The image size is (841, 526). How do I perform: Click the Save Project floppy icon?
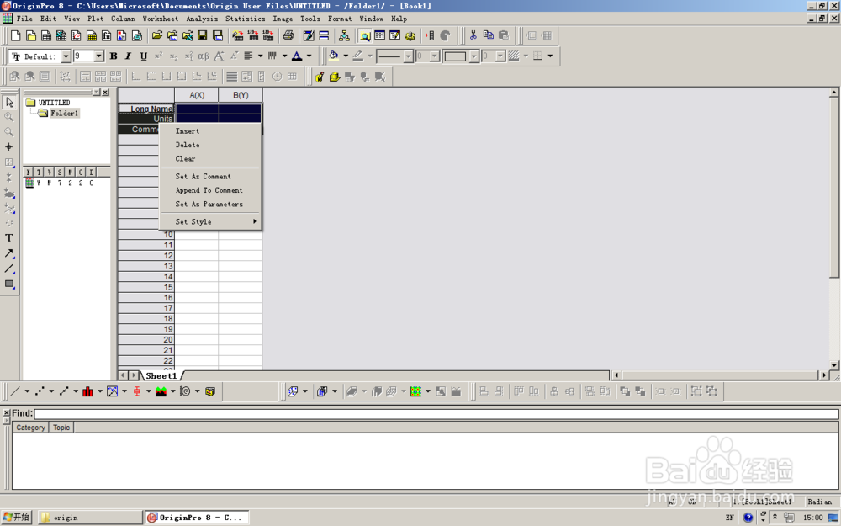point(202,35)
